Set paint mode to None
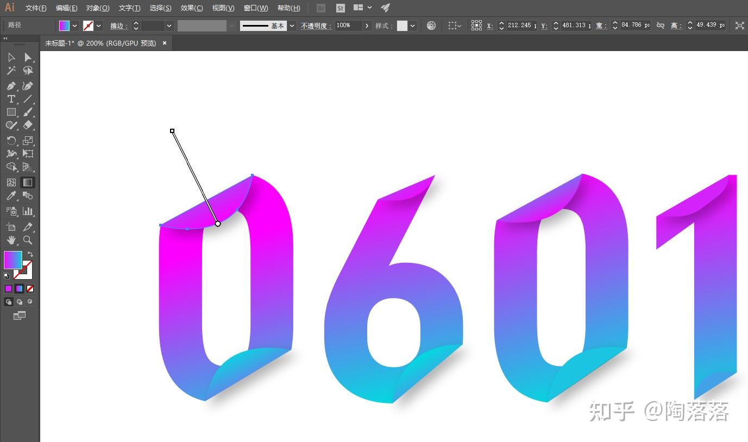Screen dimensions: 748x442 (30, 289)
